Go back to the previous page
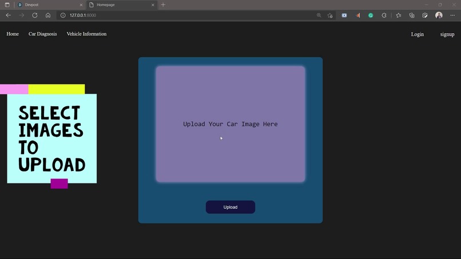This screenshot has height=259, width=461. 8,15
